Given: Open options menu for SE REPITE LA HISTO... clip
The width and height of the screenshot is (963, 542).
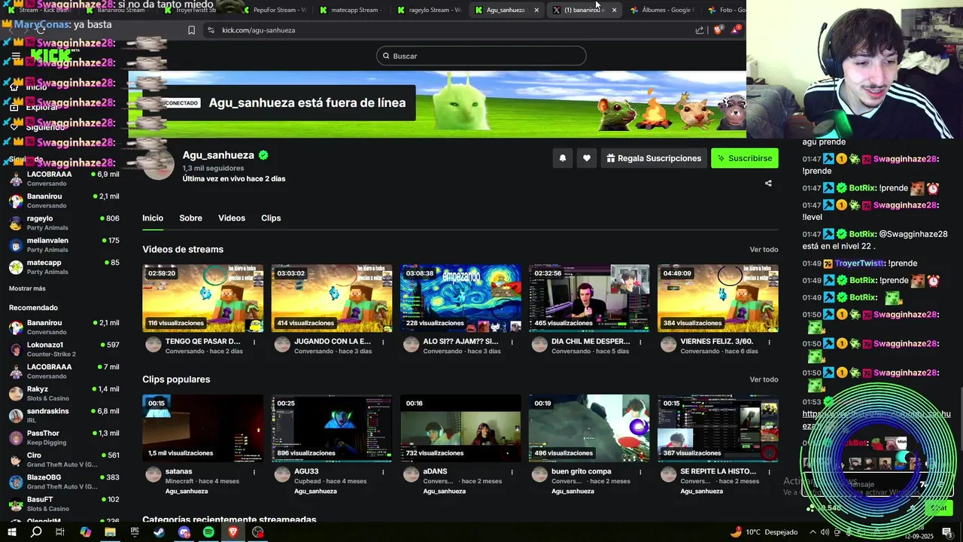Looking at the screenshot, I should coord(769,472).
